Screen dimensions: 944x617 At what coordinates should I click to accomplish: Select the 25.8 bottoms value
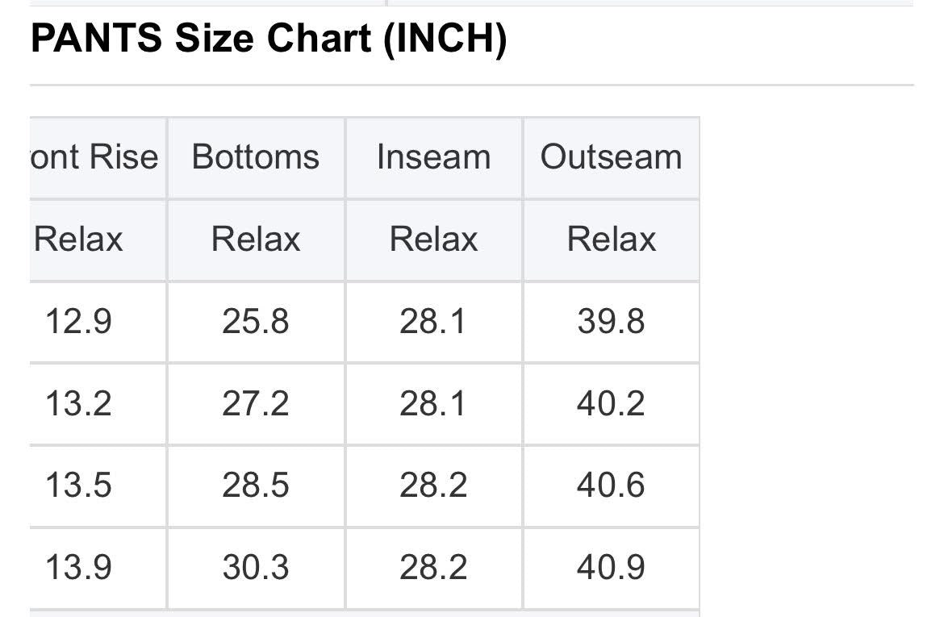pyautogui.click(x=256, y=322)
